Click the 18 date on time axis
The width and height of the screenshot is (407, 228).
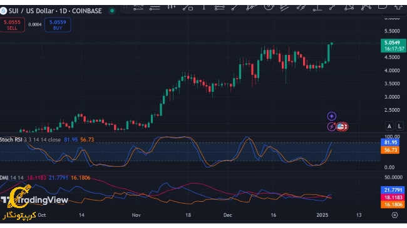click(188, 215)
